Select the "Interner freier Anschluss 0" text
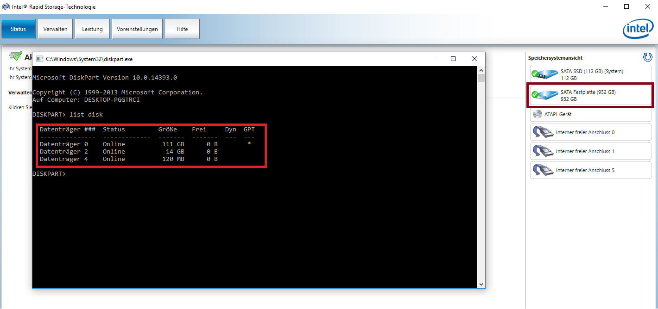This screenshot has height=309, width=658. [x=585, y=132]
